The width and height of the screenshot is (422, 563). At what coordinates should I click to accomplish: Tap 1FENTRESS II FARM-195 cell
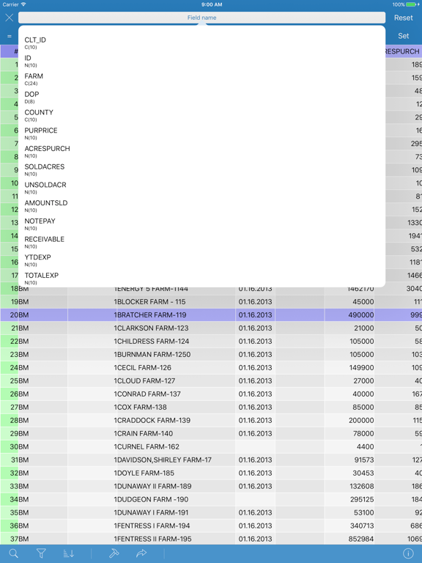(174, 539)
